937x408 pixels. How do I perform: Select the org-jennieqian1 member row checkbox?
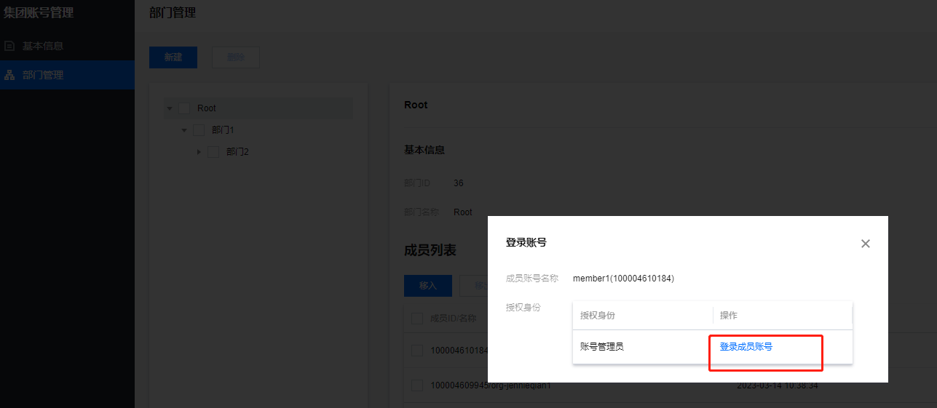[417, 385]
